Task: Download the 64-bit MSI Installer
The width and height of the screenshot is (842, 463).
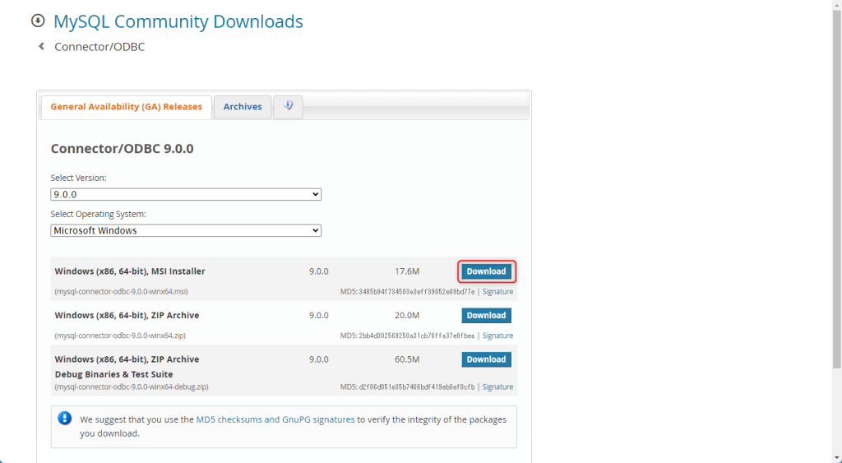Action: [x=487, y=271]
